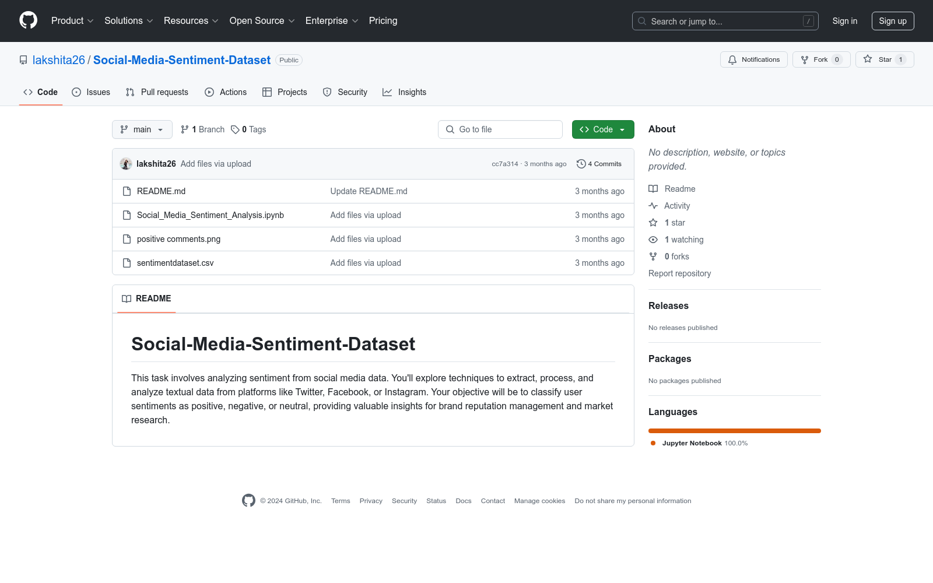933x583 pixels.
Task: Open Social_Media_Sentiment_Analysis.ipynb notebook
Action: (x=211, y=215)
